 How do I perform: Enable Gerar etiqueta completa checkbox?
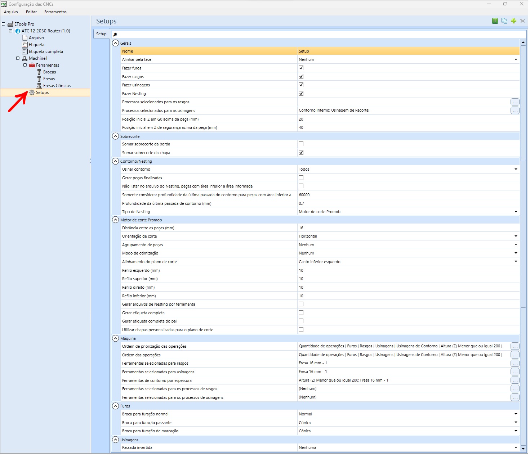click(301, 313)
